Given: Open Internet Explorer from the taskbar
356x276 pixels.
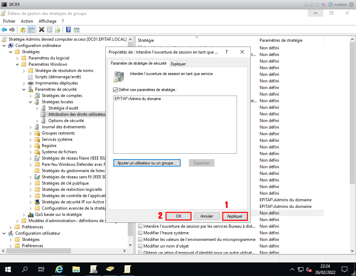Looking at the screenshot, I should coord(60,269).
